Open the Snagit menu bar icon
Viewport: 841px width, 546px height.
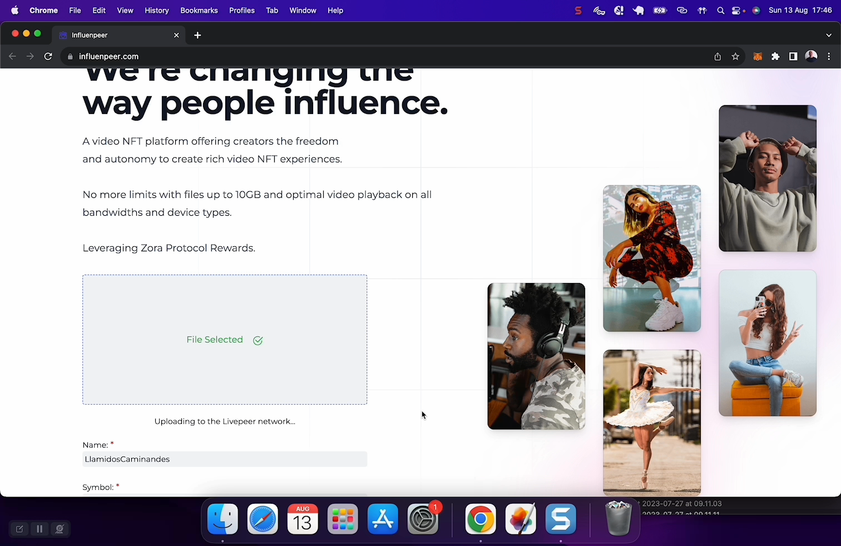coord(578,11)
